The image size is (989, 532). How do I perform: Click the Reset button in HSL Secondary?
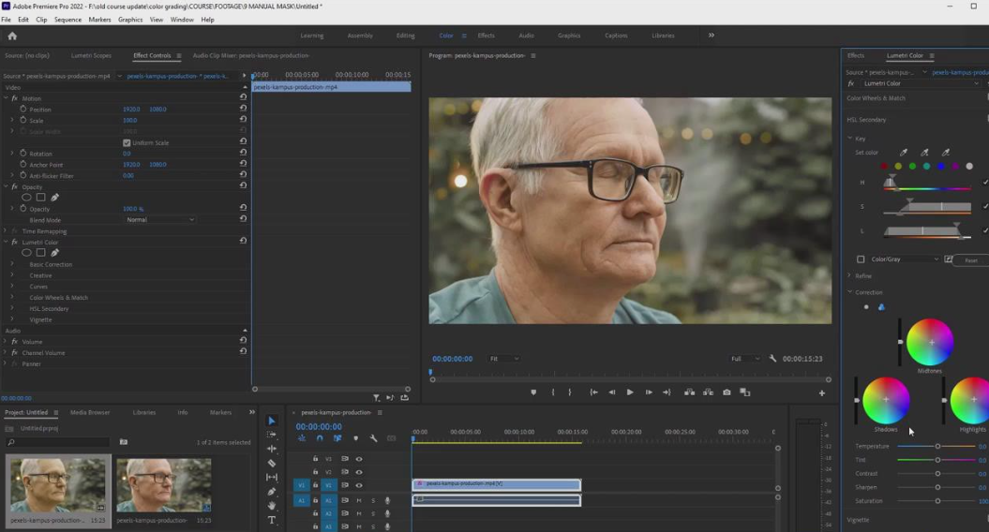click(971, 260)
